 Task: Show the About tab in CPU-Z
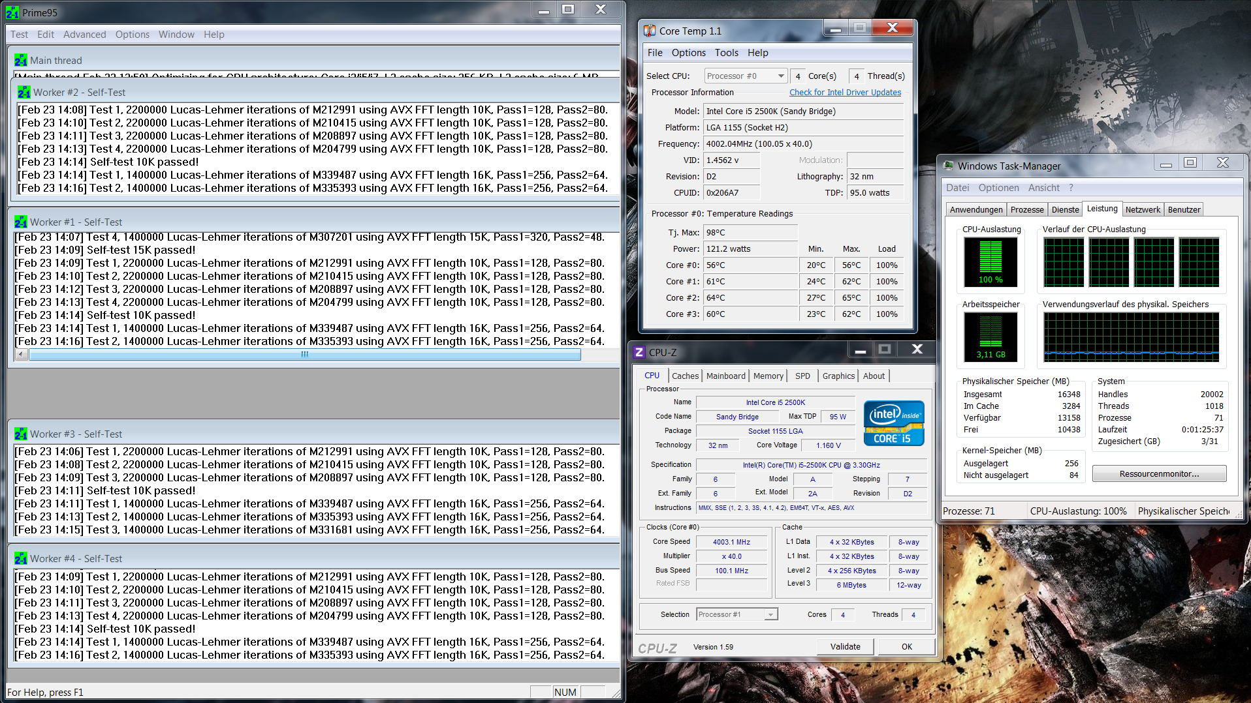tap(874, 376)
